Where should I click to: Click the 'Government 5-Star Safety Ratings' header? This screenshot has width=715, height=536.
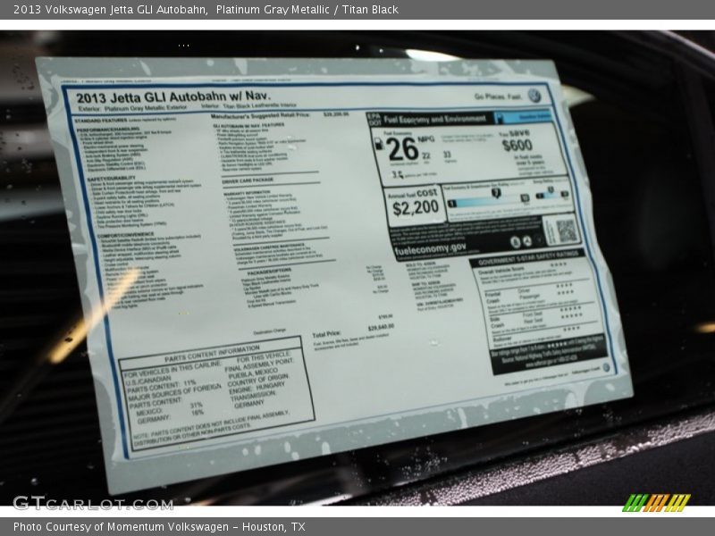point(528,258)
